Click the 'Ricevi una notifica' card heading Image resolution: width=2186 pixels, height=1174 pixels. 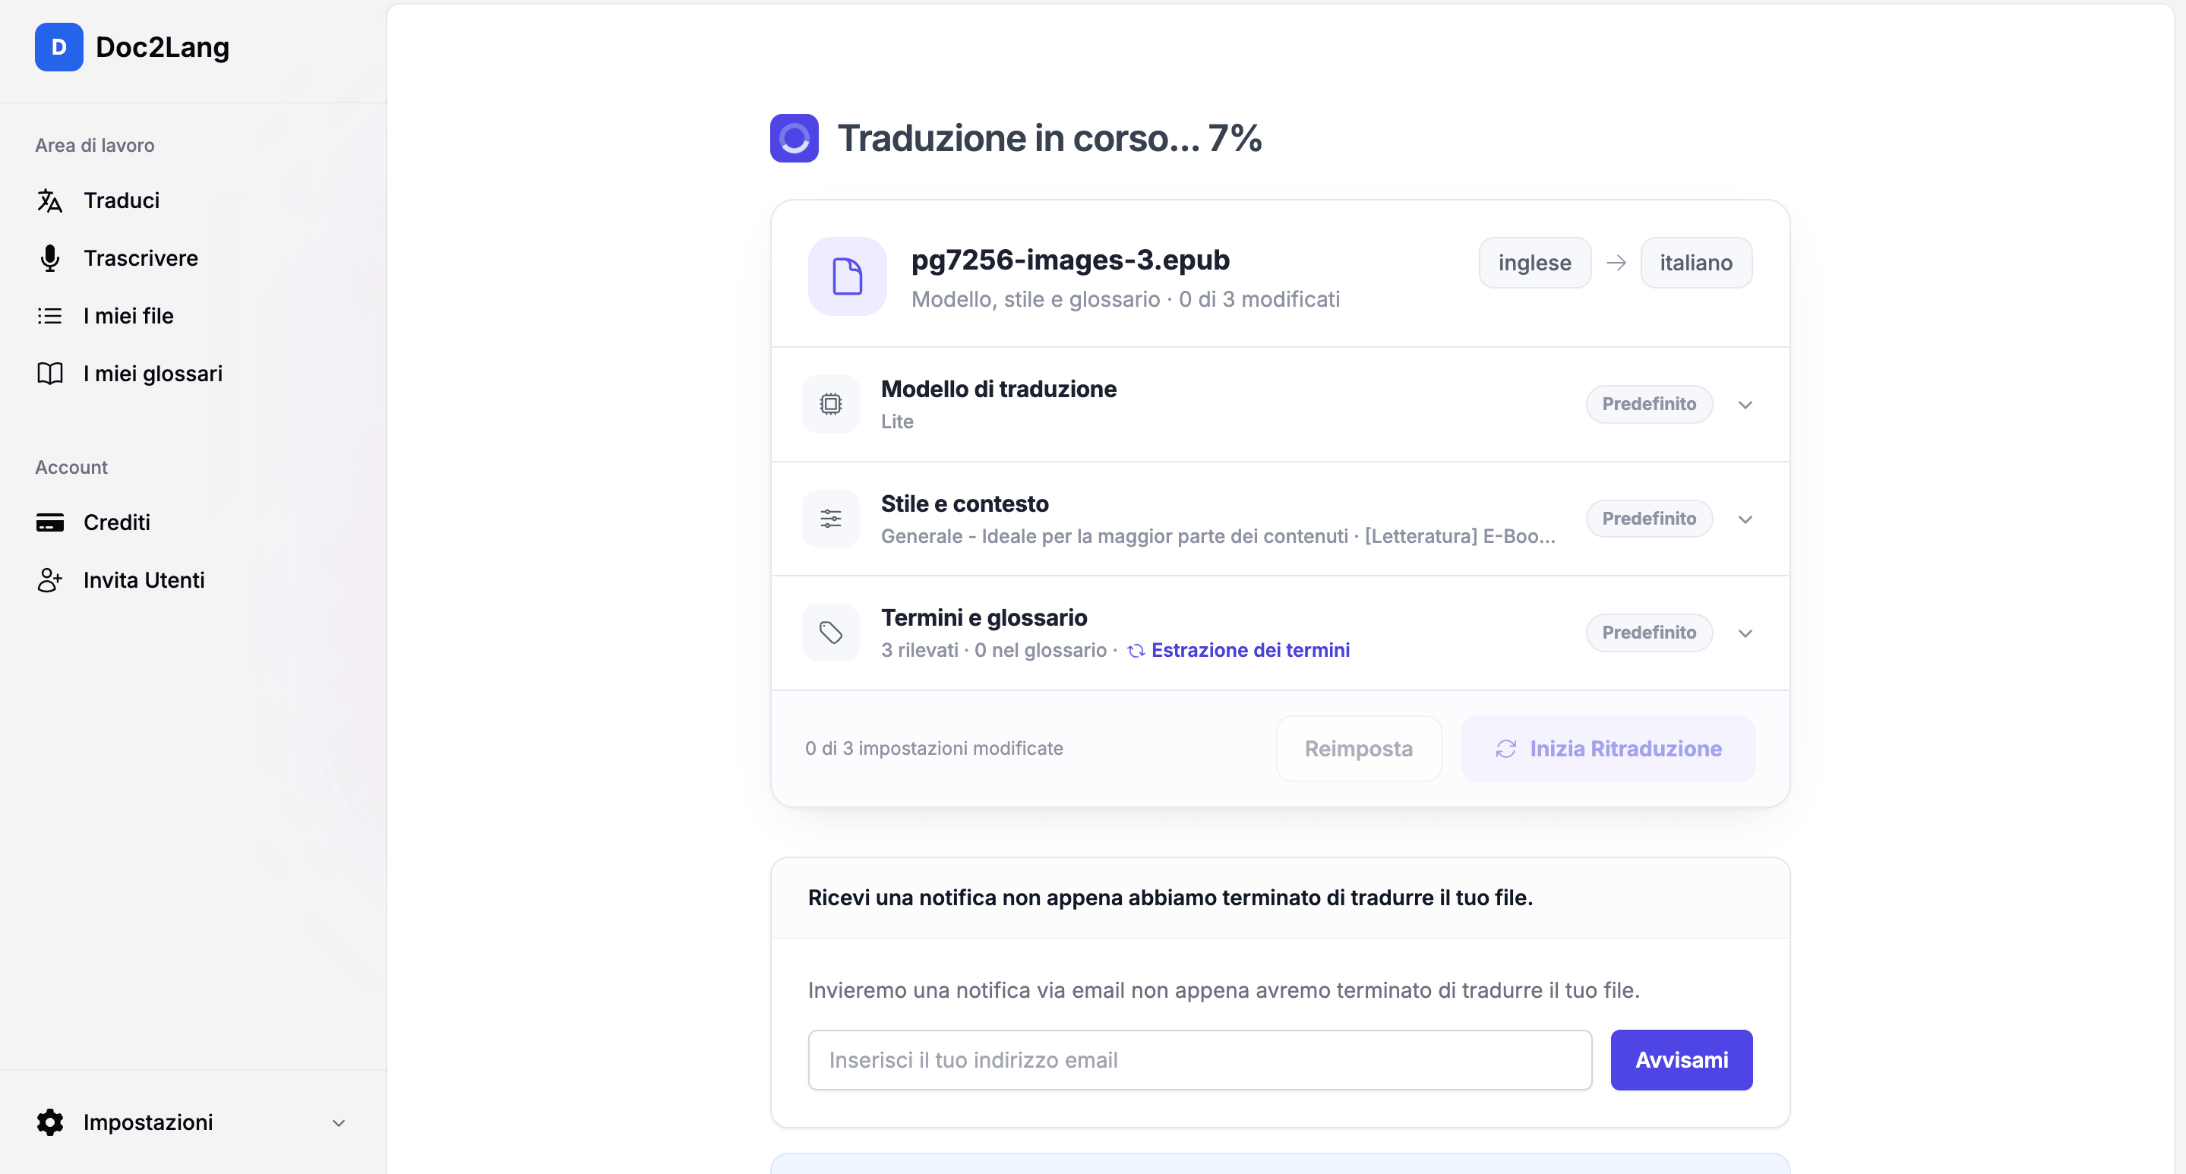(1170, 898)
